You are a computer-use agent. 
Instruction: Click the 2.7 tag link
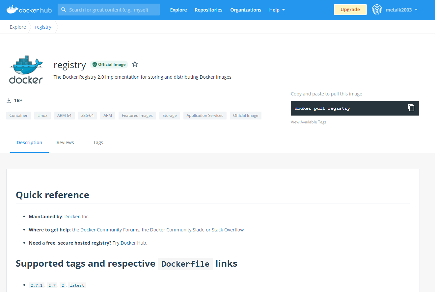(52, 285)
